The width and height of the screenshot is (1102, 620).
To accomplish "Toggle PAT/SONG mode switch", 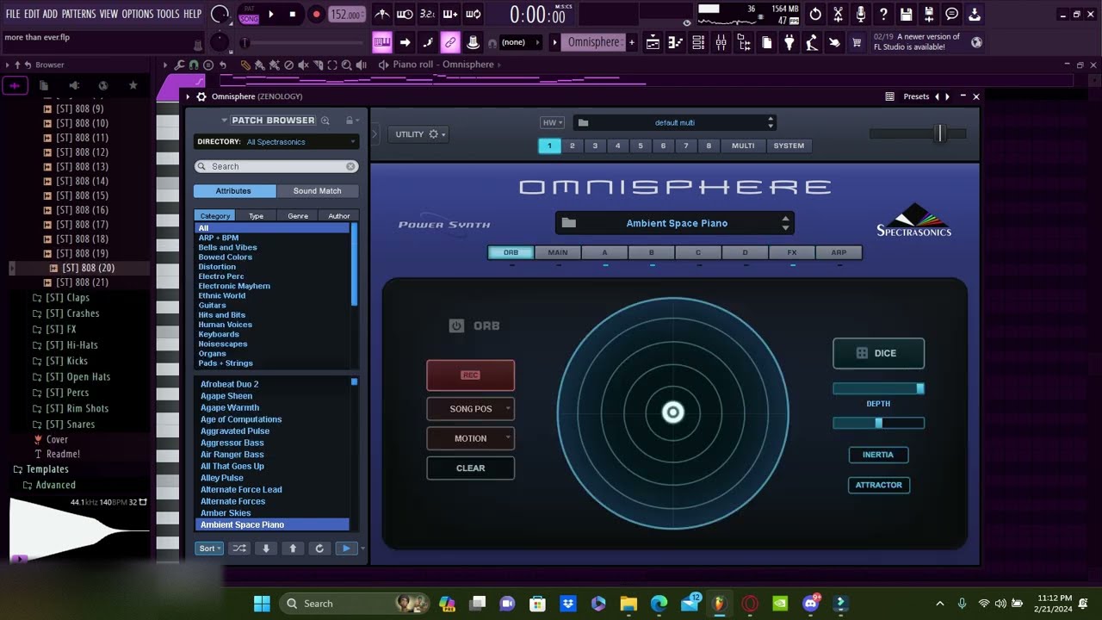I will [x=249, y=15].
